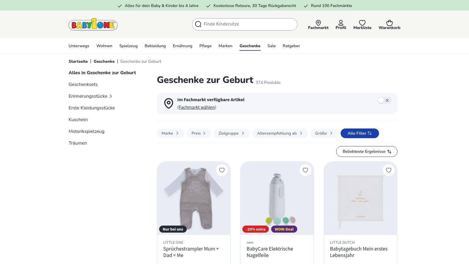Open the Spielzeug menu
469x264 pixels.
pyautogui.click(x=128, y=46)
